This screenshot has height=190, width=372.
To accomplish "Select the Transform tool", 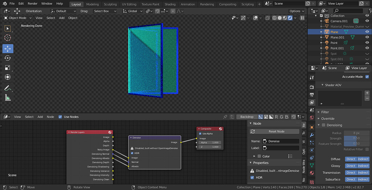I will [x=8, y=77].
